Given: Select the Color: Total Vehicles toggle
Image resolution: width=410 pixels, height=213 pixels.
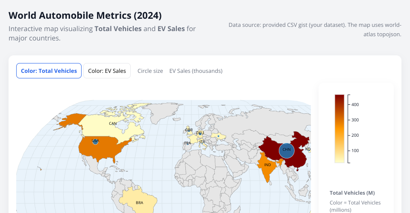Looking at the screenshot, I should click(49, 71).
